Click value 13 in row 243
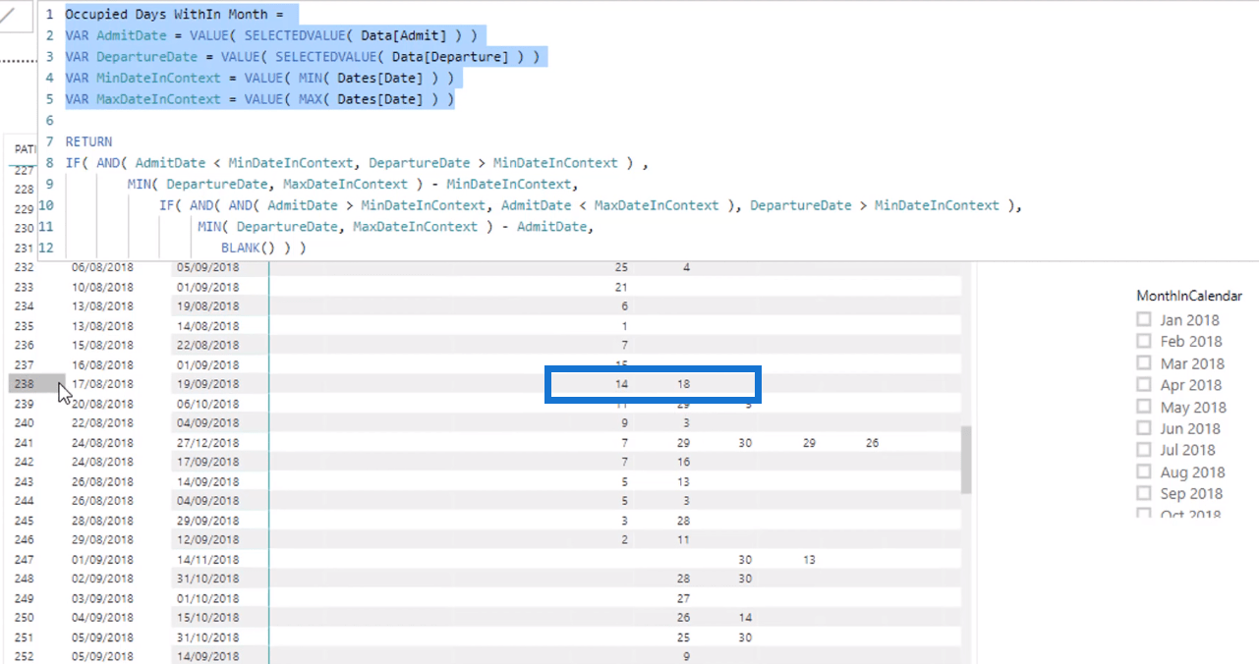1259x664 pixels. click(683, 482)
